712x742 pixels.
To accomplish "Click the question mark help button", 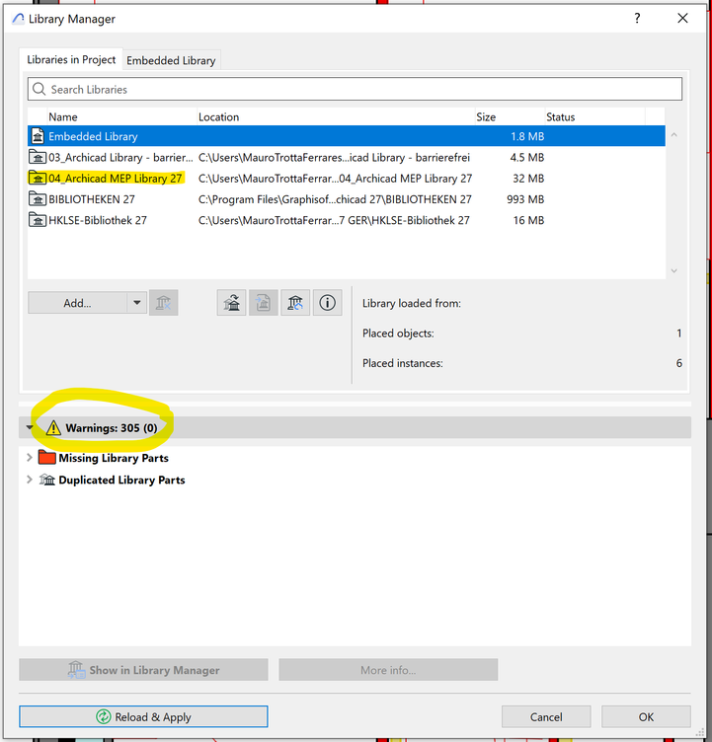I will (x=637, y=18).
